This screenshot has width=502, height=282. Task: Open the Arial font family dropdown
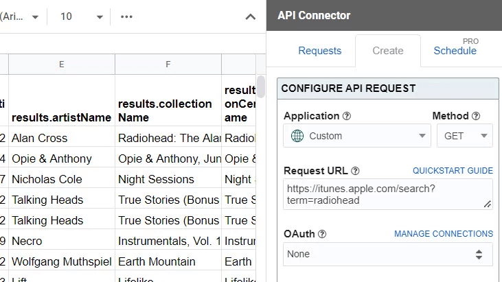[x=19, y=16]
